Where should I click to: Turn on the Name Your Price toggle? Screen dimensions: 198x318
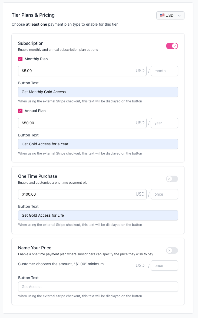pos(172,250)
